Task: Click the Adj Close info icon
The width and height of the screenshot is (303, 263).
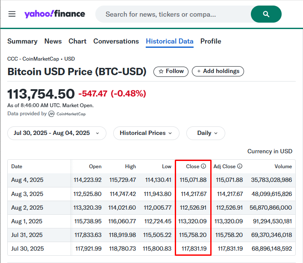Action: (240, 166)
